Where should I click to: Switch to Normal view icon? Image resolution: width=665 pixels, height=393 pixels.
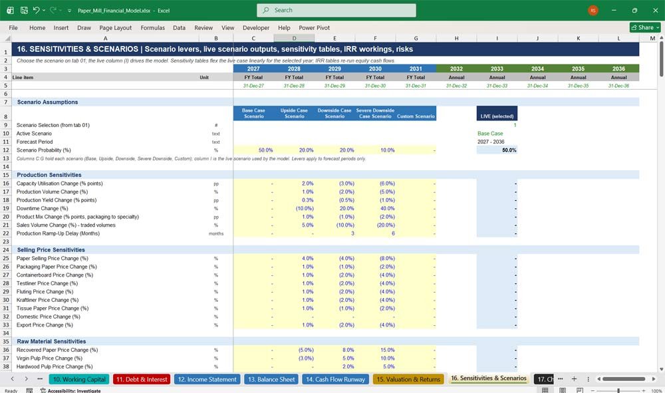coord(545,390)
